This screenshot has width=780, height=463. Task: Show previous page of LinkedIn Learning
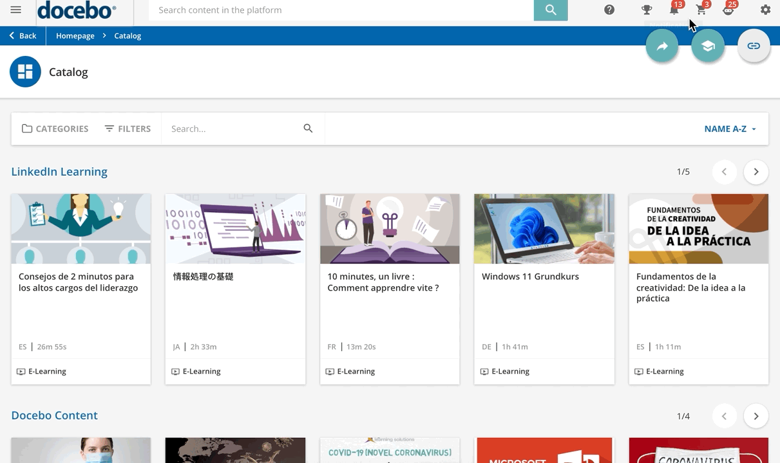[x=724, y=172]
